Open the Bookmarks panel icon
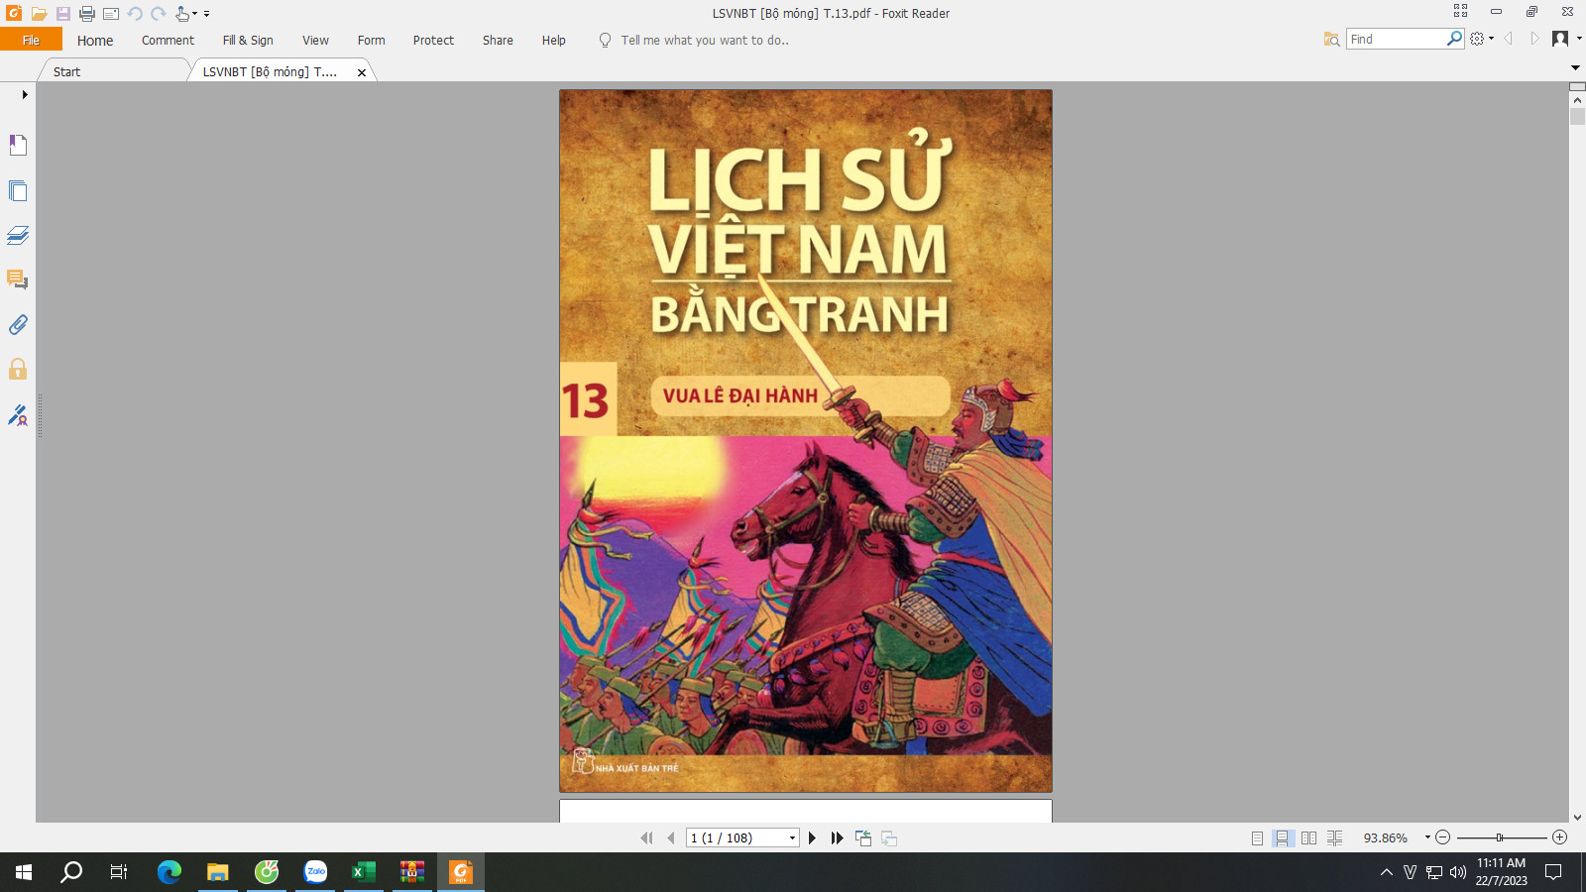 pyautogui.click(x=18, y=145)
